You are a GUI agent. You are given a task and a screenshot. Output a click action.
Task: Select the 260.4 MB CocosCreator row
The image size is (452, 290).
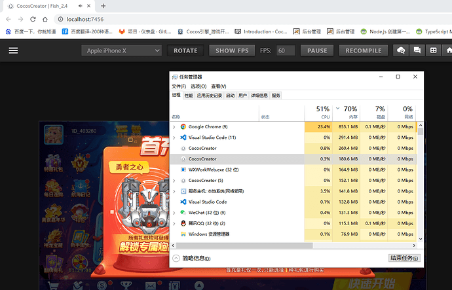pyautogui.click(x=293, y=149)
